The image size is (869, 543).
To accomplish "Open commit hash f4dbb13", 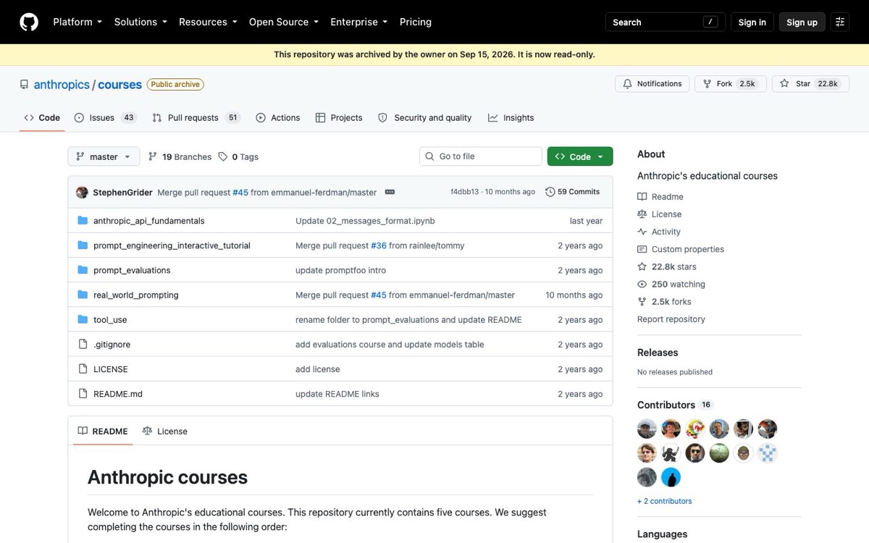I will pyautogui.click(x=464, y=192).
